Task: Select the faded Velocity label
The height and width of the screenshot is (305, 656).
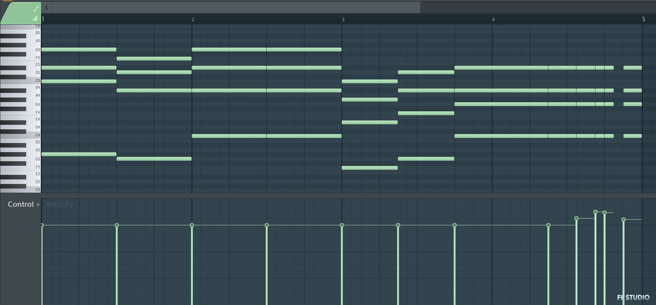Action: pyautogui.click(x=59, y=204)
